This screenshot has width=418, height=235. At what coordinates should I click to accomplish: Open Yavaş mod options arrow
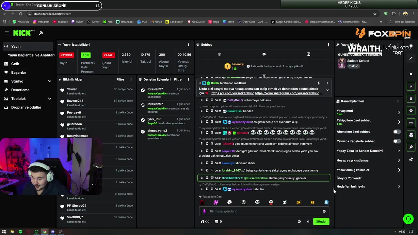point(399,113)
